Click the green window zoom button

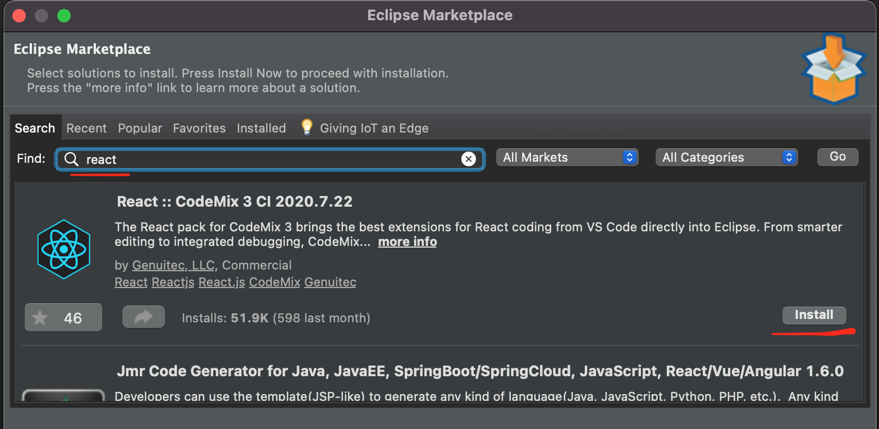coord(64,15)
